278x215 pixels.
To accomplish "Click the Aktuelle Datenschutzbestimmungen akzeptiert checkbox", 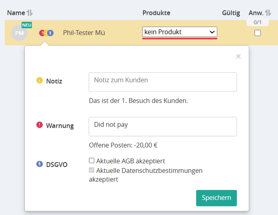I will 92,170.
